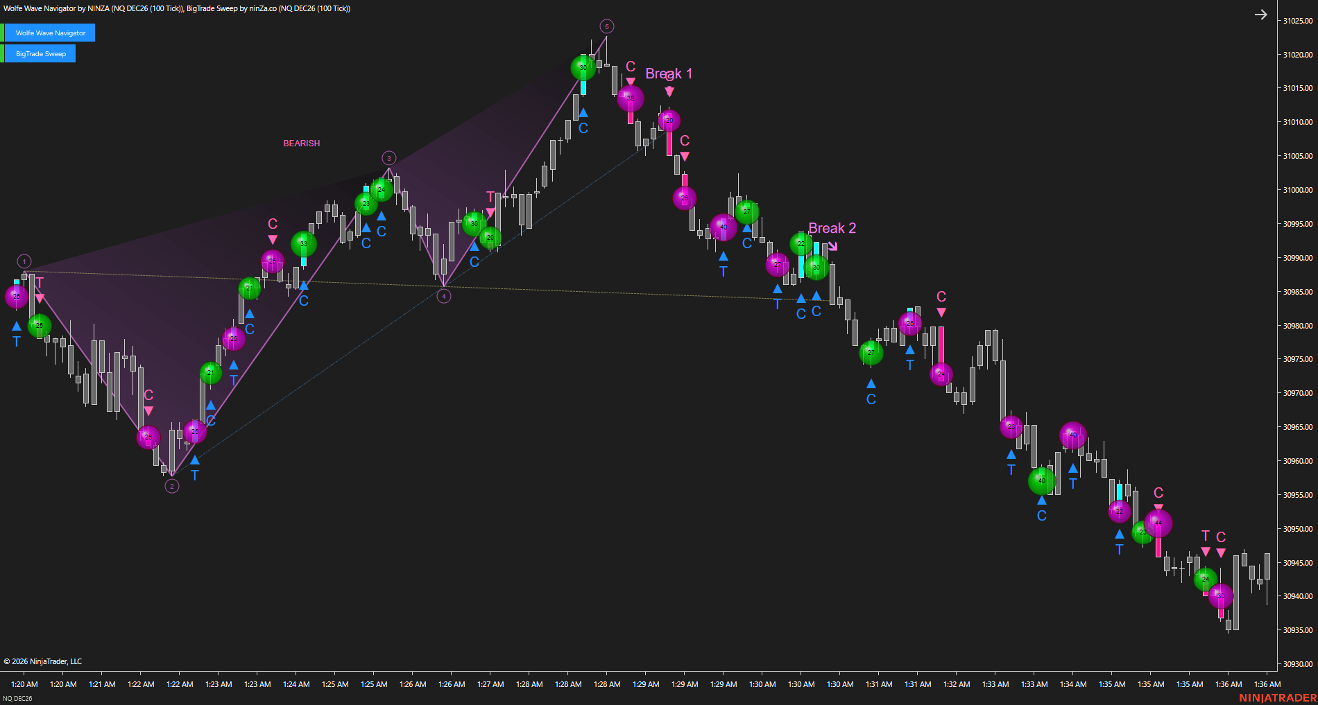Click the 1:32 AM time axis label
1318x705 pixels.
click(957, 684)
